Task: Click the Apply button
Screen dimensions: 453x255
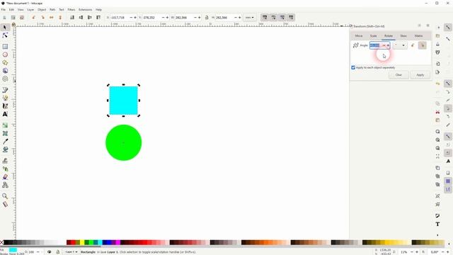Action: (420, 75)
